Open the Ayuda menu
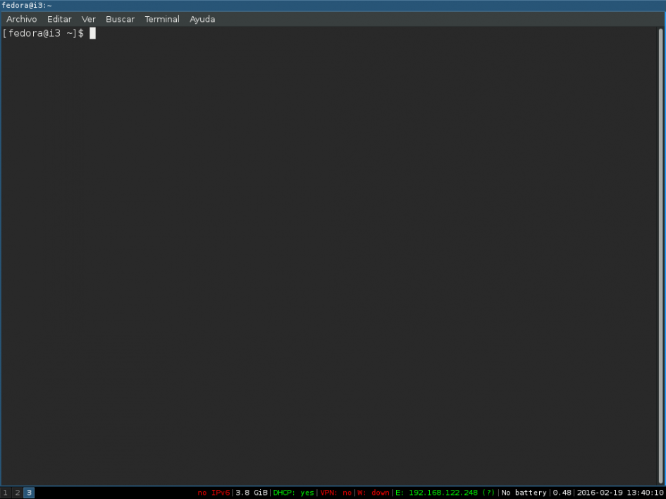This screenshot has height=499, width=666. pos(202,19)
